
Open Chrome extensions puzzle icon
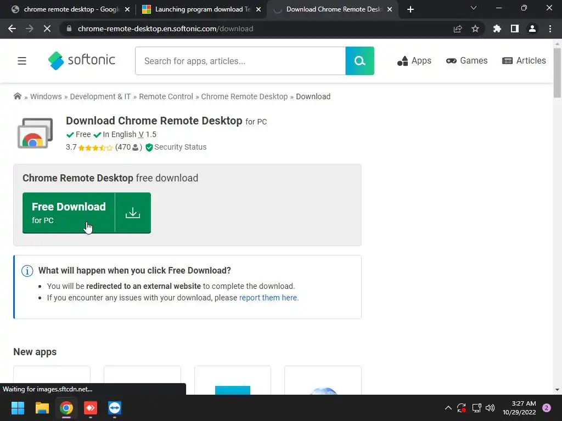[x=497, y=29]
